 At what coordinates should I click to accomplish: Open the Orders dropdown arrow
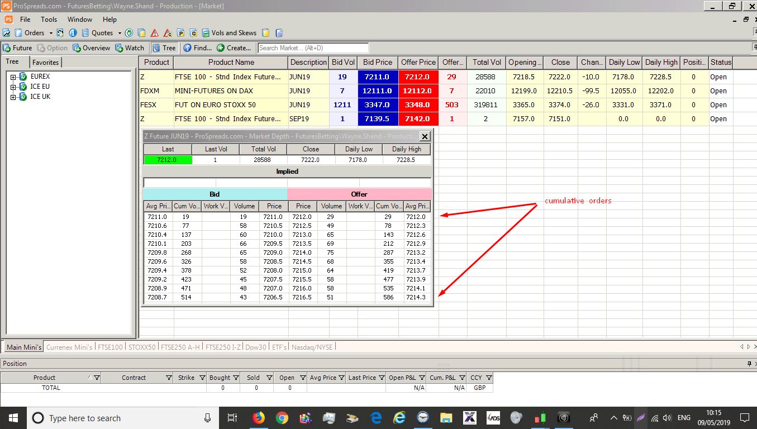point(51,33)
